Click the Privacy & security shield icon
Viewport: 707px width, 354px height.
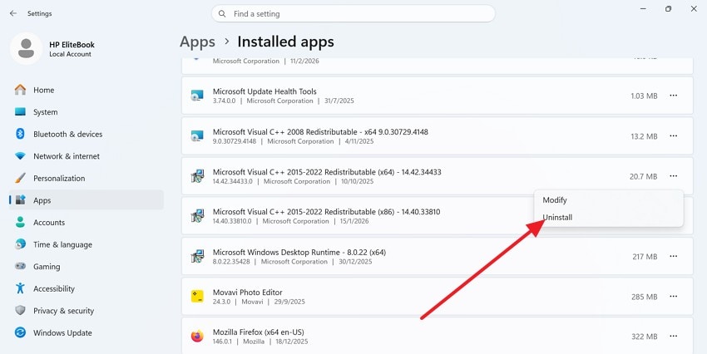tap(20, 310)
